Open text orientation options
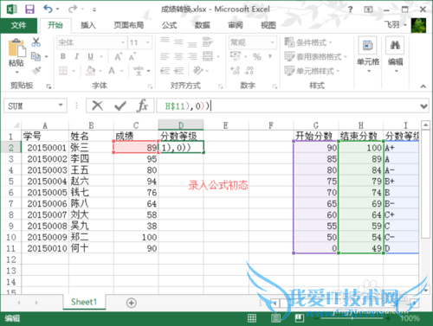The height and width of the screenshot is (326, 433). point(198,70)
